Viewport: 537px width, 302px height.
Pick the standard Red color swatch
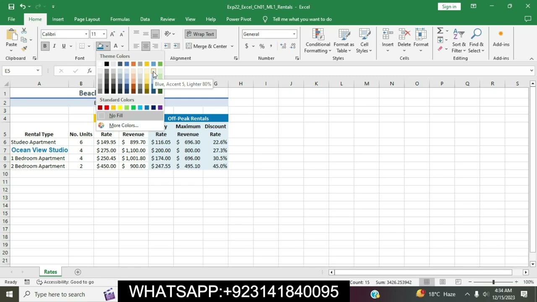click(107, 108)
